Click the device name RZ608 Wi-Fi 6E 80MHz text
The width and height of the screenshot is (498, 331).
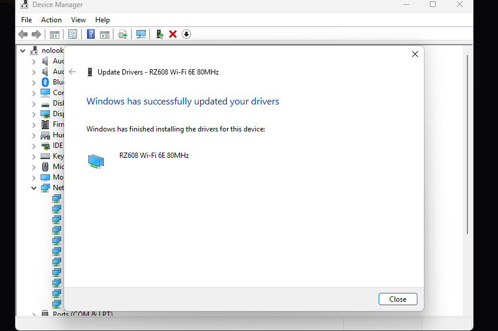(x=154, y=156)
